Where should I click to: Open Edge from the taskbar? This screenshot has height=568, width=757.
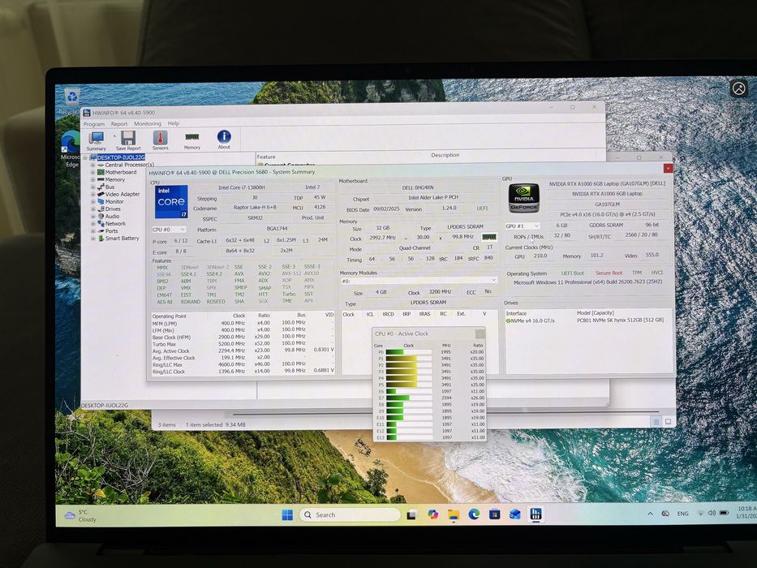click(x=474, y=514)
